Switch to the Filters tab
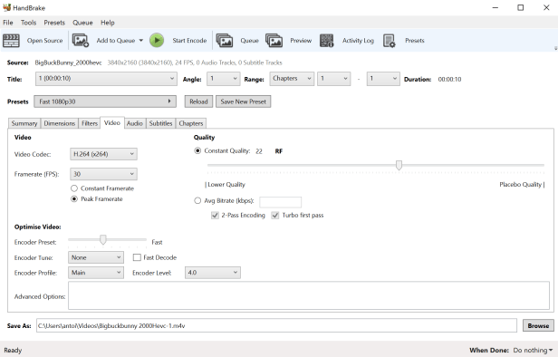558x357 pixels. pos(90,123)
